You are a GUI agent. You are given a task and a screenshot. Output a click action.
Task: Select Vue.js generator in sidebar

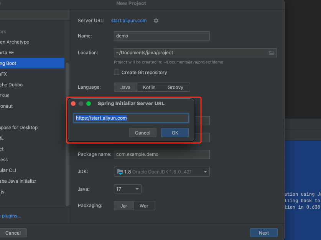point(32,192)
